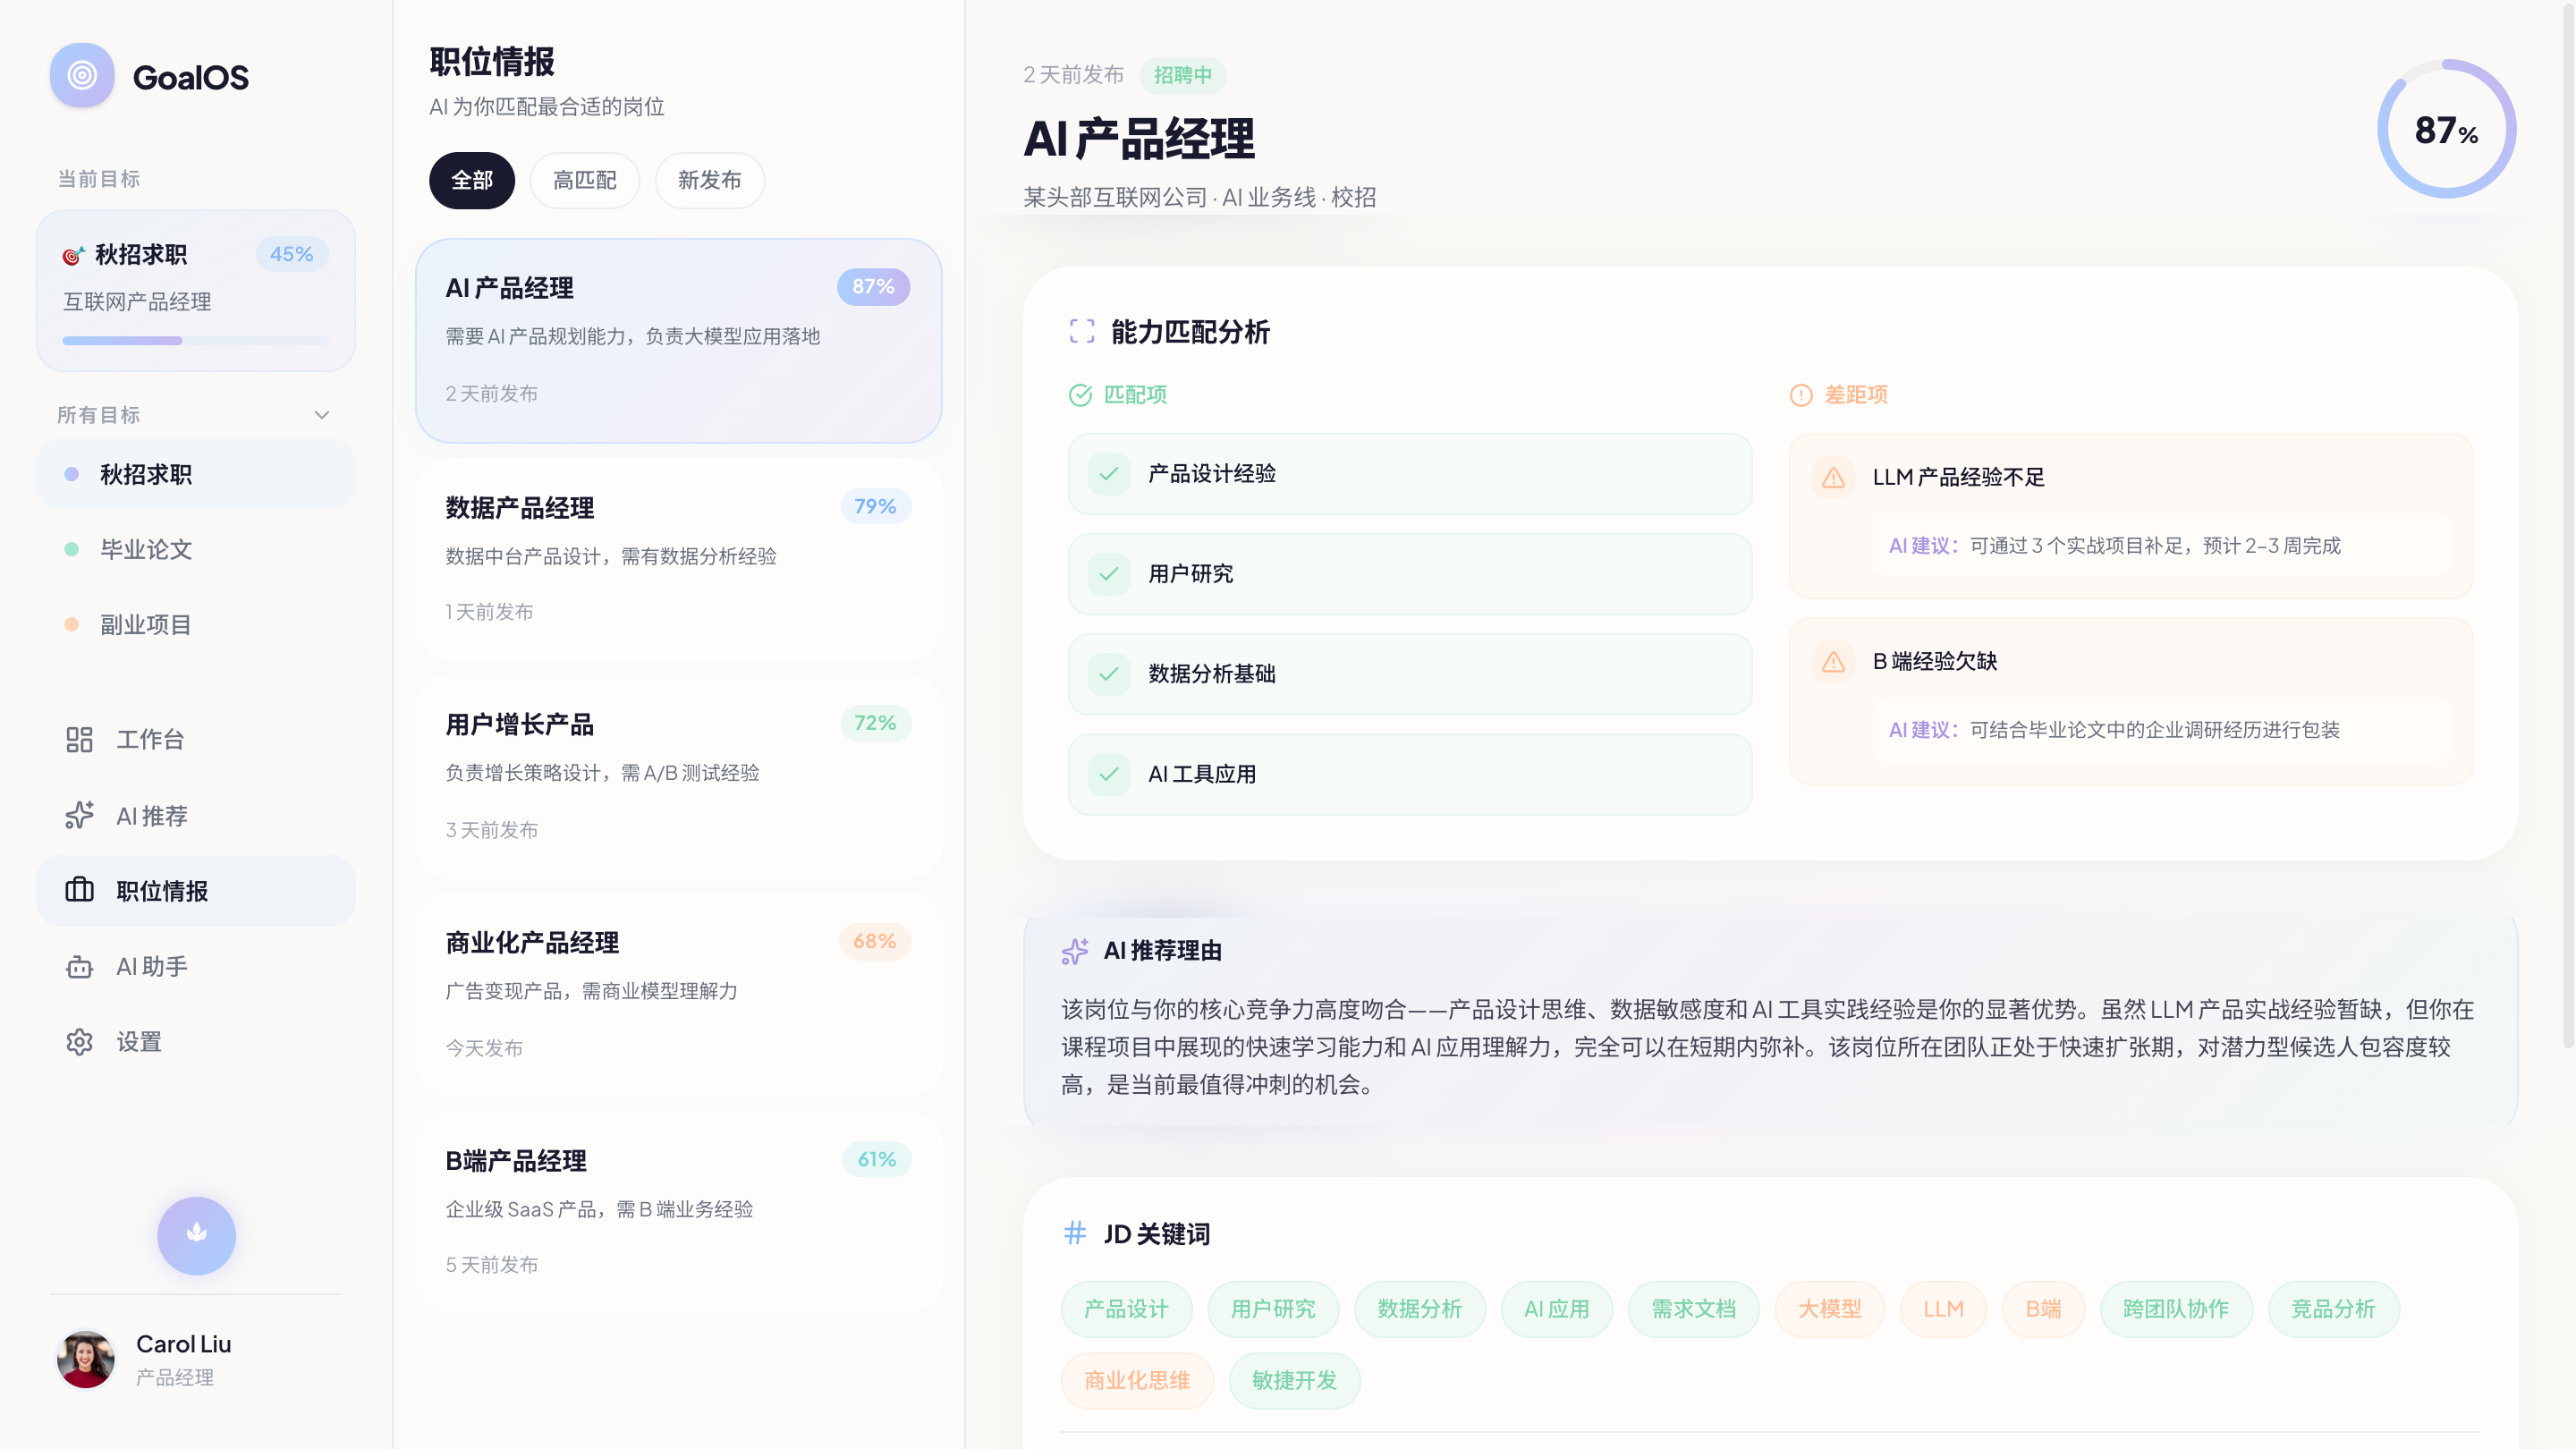Click the check mark for AI 工具应用
2576x1449 pixels.
pos(1109,774)
